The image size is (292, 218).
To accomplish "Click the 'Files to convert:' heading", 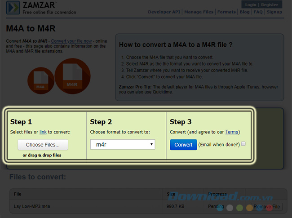I will pos(38,177).
